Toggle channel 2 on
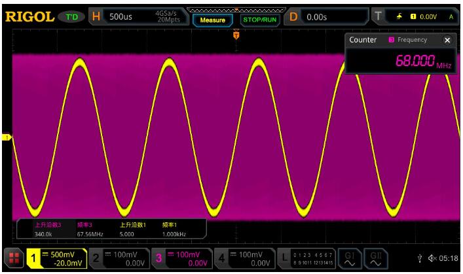The width and height of the screenshot is (463, 274). tap(117, 258)
